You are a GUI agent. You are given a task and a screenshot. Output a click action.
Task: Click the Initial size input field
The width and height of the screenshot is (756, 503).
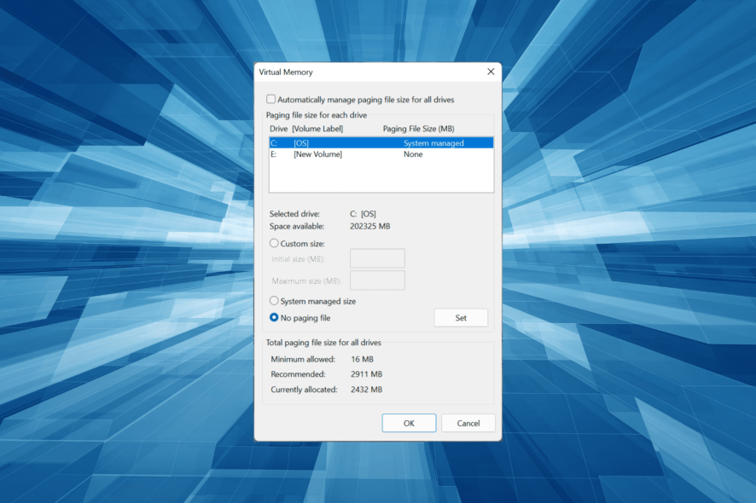click(377, 258)
